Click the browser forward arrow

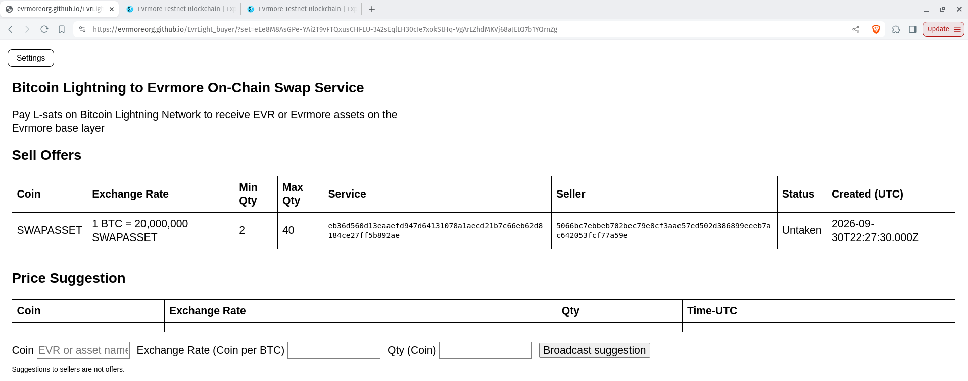point(27,29)
